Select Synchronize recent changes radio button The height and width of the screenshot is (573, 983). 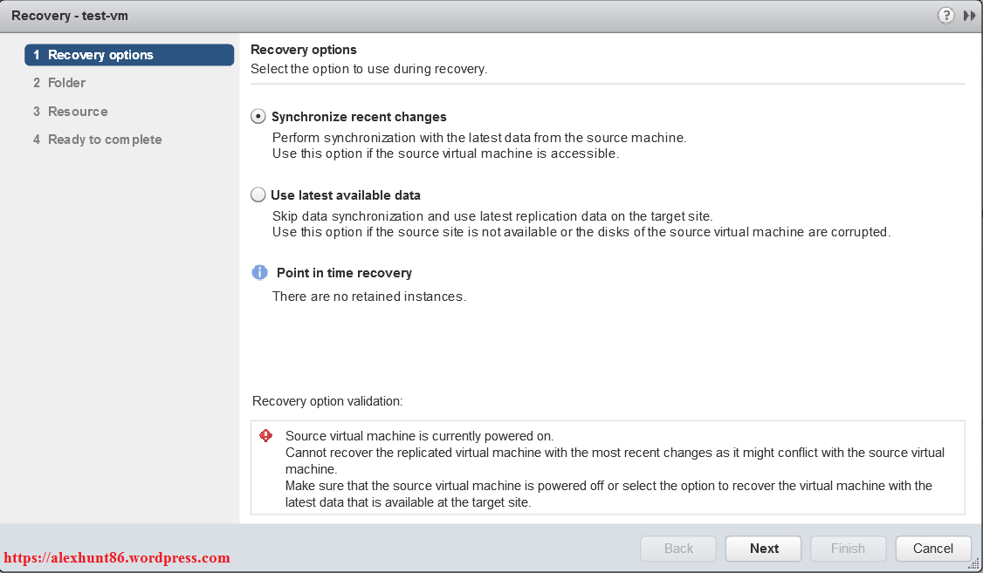click(258, 117)
